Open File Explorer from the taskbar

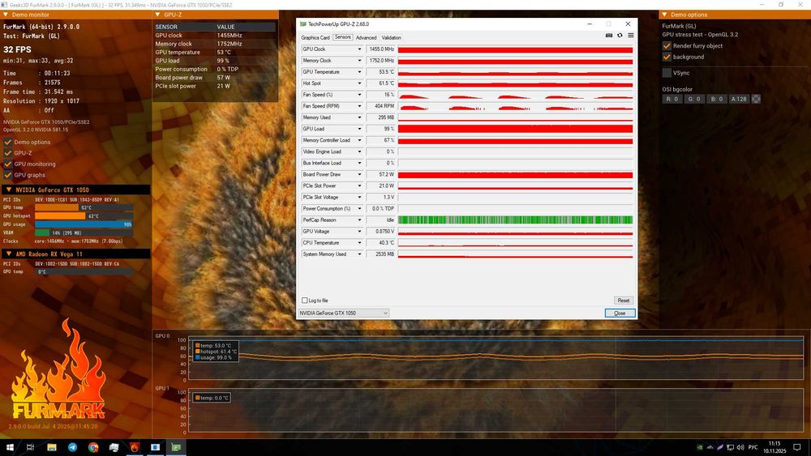coord(52,447)
